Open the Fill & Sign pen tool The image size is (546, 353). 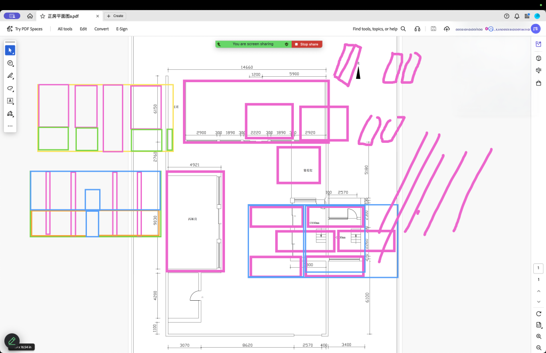click(x=10, y=114)
